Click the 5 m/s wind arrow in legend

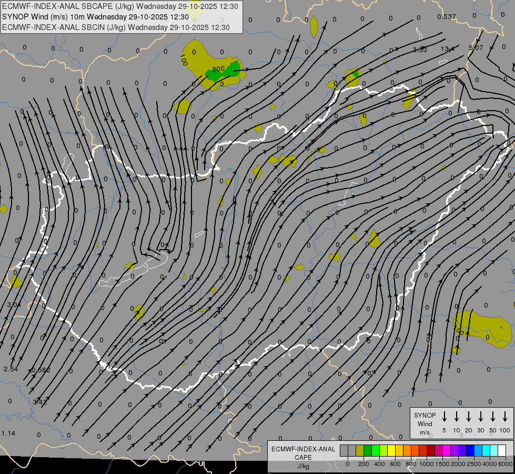tap(444, 417)
